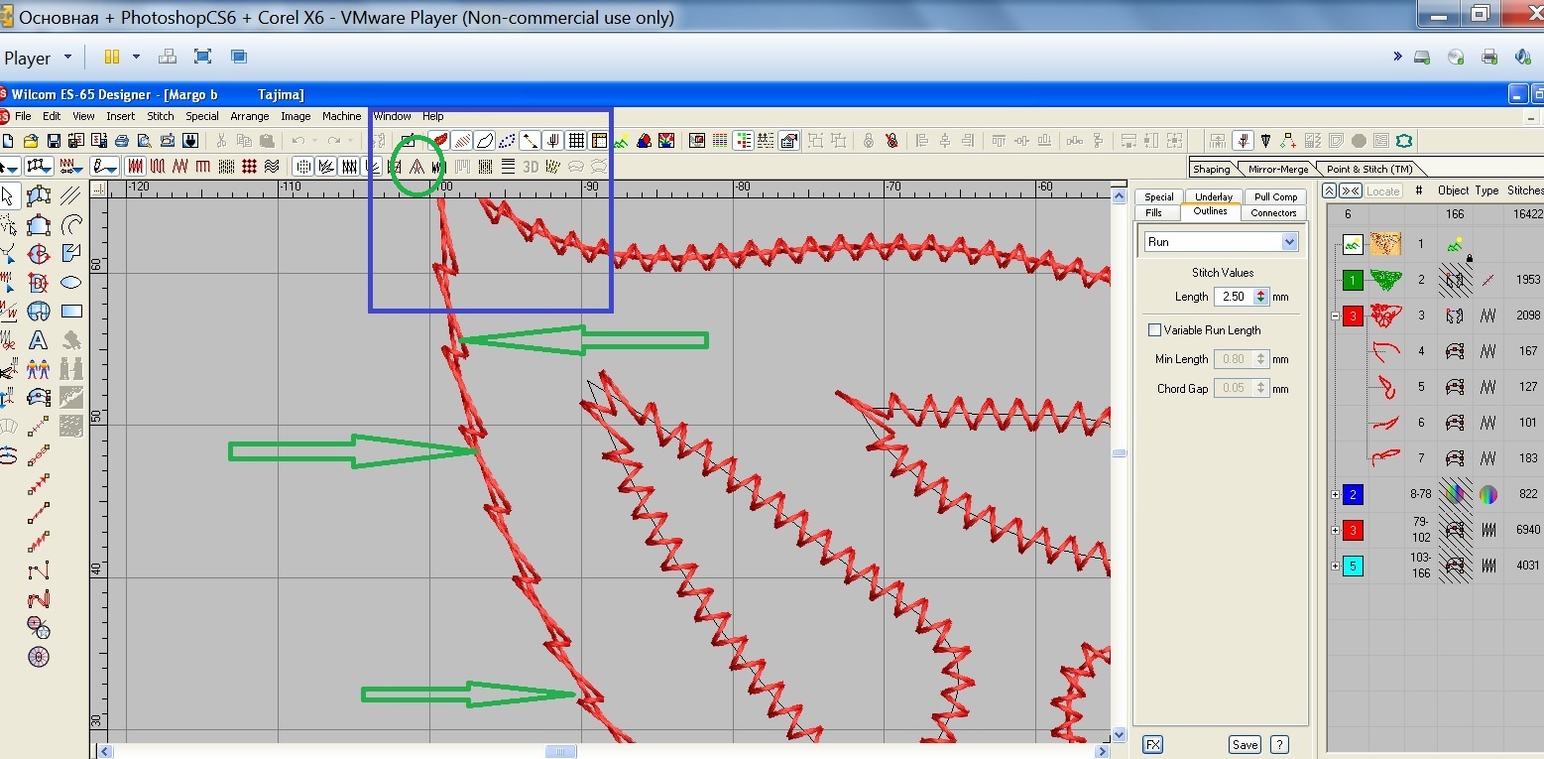Click the FX button in properties panel
The height and width of the screenshot is (759, 1544).
(x=1152, y=745)
